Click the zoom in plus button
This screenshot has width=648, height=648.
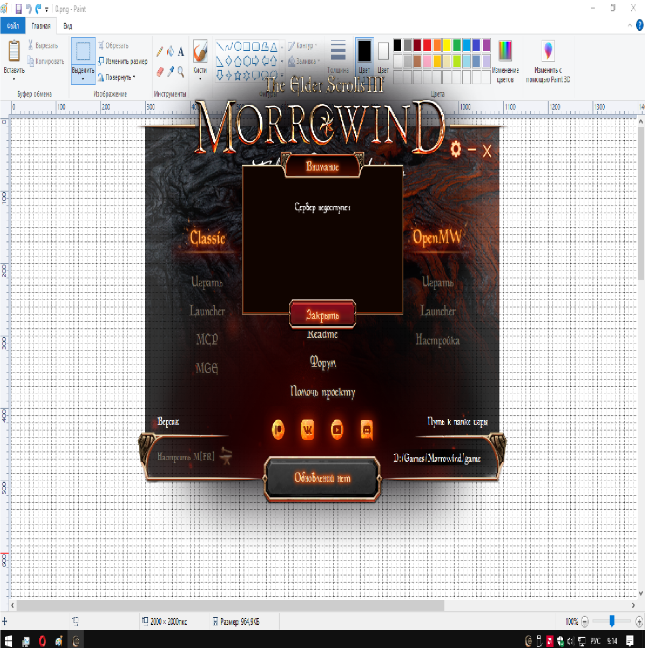639,622
